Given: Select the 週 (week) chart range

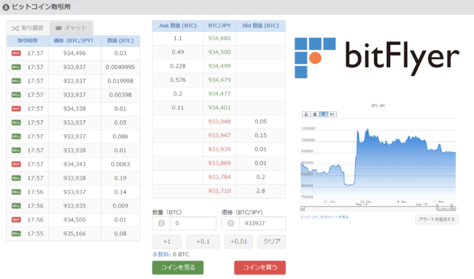Looking at the screenshot, I should point(314,114).
